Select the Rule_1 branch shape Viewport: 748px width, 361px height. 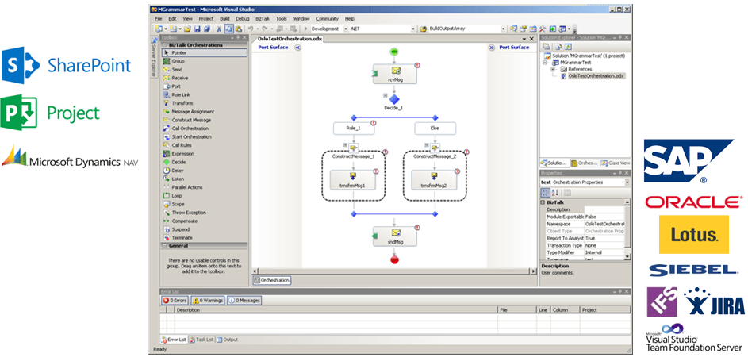pos(354,129)
